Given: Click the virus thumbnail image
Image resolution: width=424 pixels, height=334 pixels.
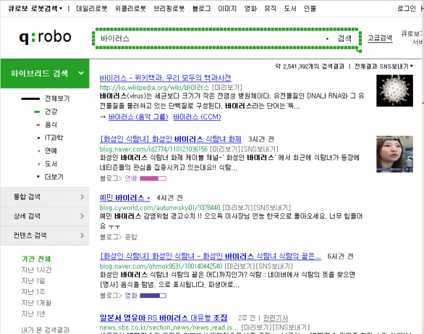Looking at the screenshot, I should point(395,91).
